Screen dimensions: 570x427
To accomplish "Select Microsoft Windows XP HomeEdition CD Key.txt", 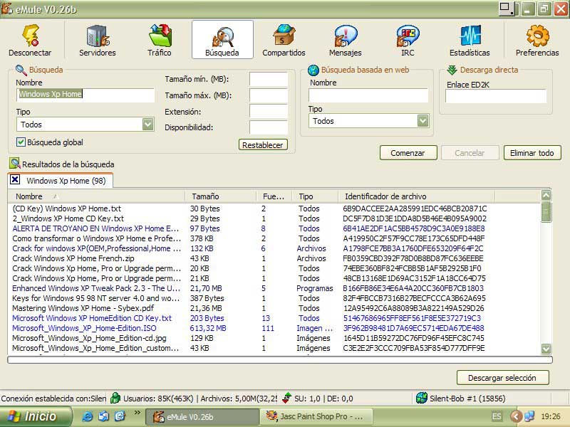I will (274, 318).
